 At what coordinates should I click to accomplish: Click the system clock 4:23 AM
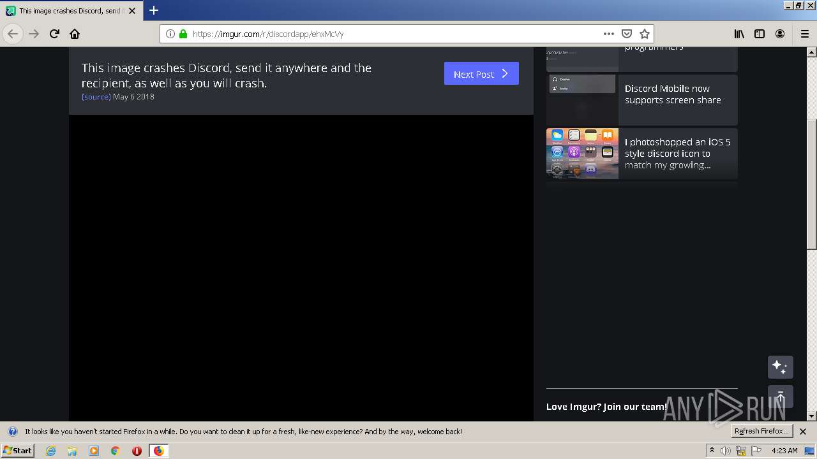pos(784,451)
